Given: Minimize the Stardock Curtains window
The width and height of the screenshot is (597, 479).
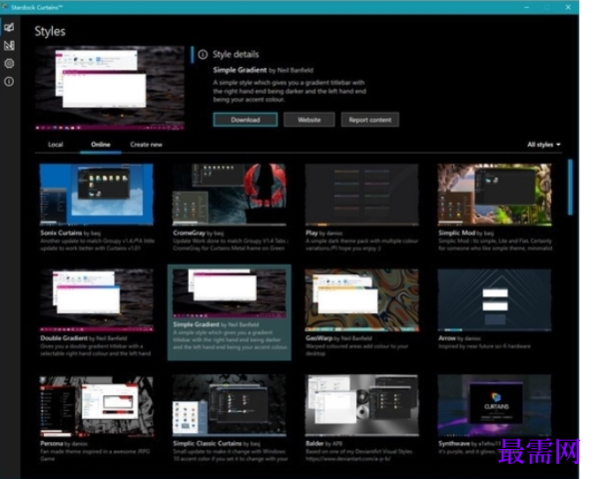Looking at the screenshot, I should (526, 7).
